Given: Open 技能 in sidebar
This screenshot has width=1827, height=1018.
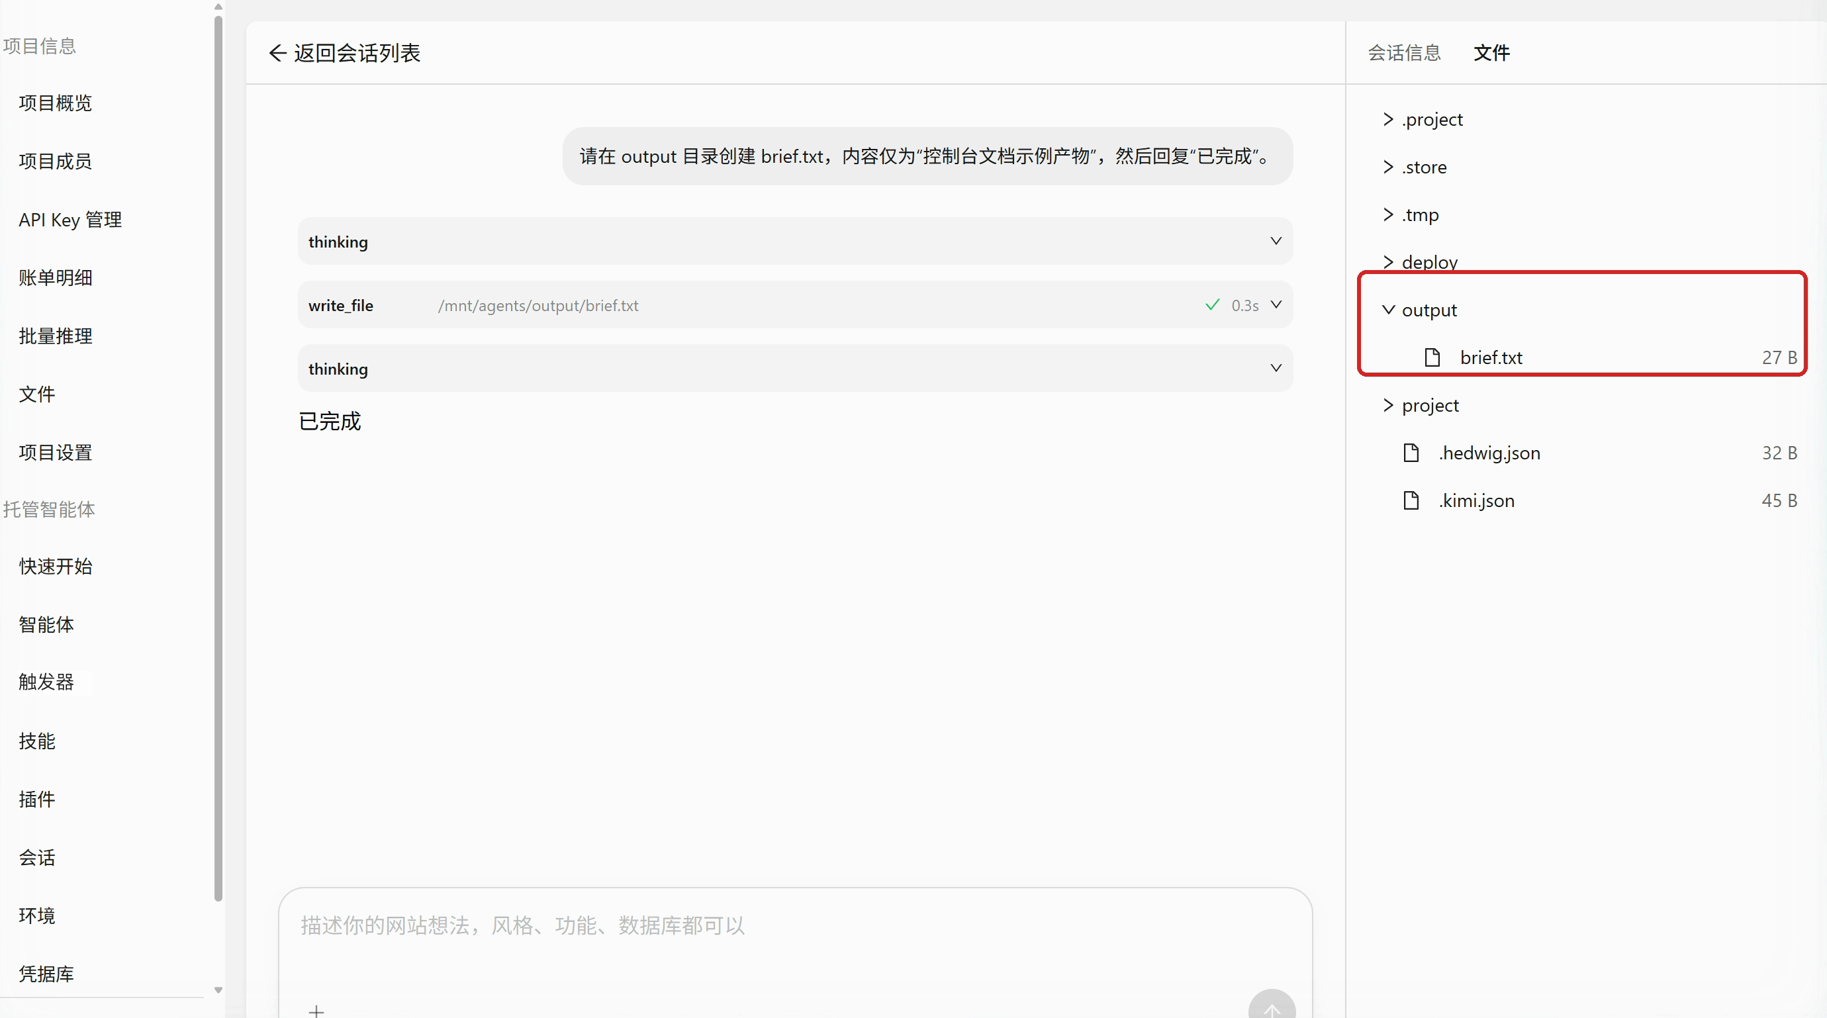Looking at the screenshot, I should [37, 741].
